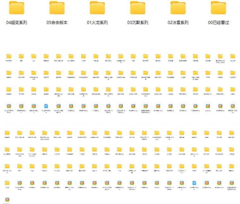Select tauloi.rar archive in the lower grid
Screen dimensions: 240x204
pyautogui.click(x=157, y=183)
